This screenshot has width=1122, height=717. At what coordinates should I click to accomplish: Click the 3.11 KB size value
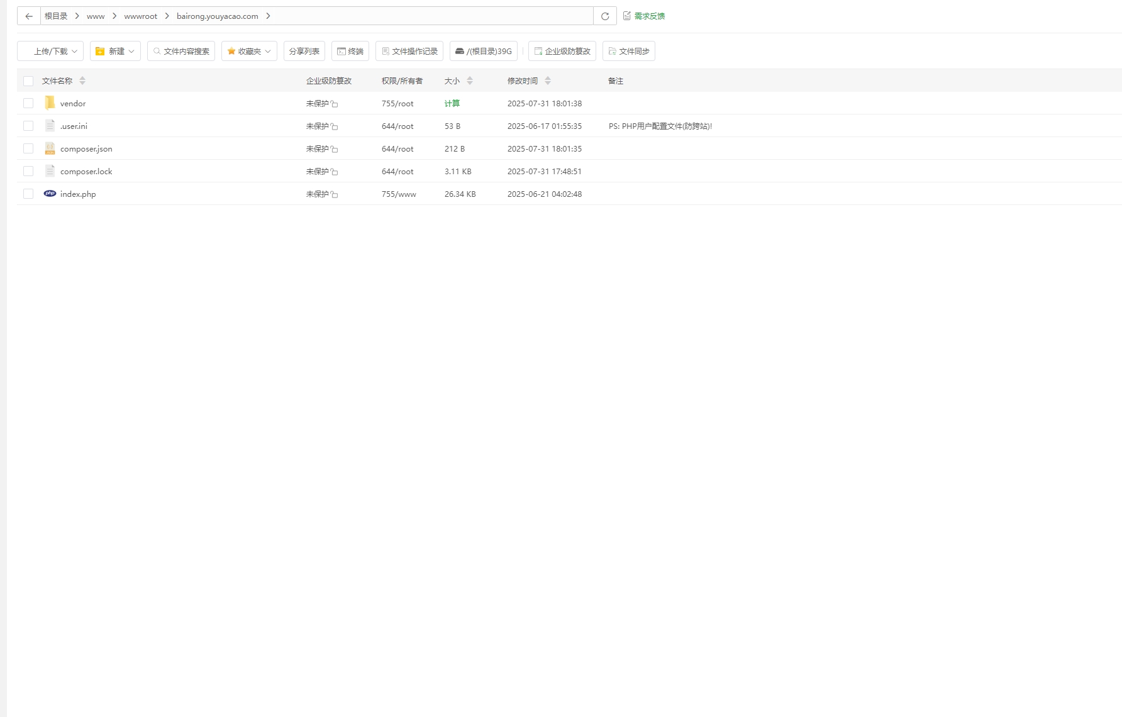[458, 172]
